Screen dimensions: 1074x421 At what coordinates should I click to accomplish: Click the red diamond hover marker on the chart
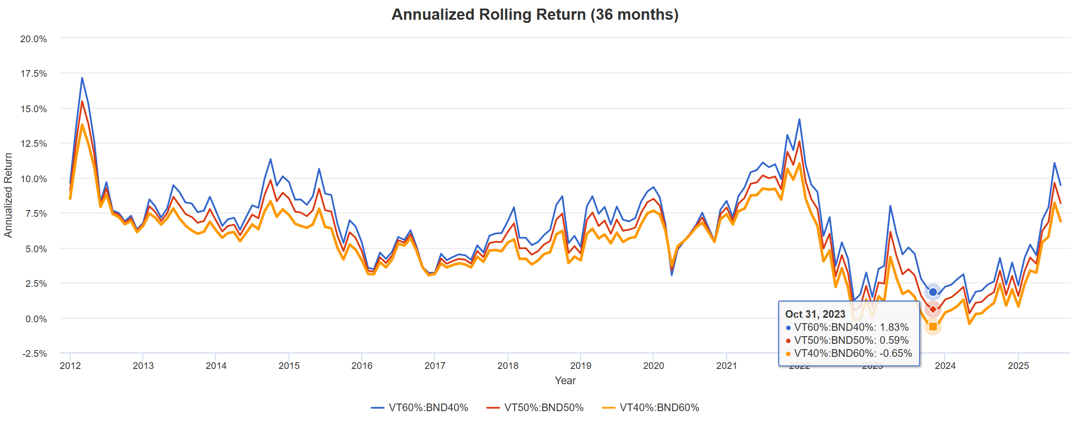tap(933, 309)
